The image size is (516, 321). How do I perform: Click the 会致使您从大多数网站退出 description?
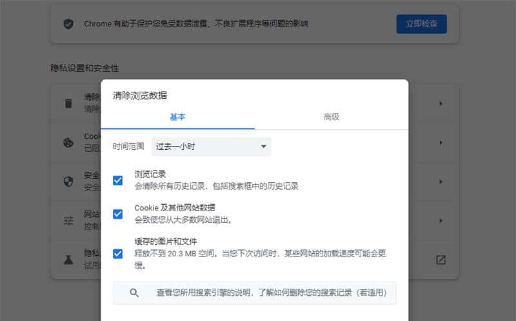point(184,220)
